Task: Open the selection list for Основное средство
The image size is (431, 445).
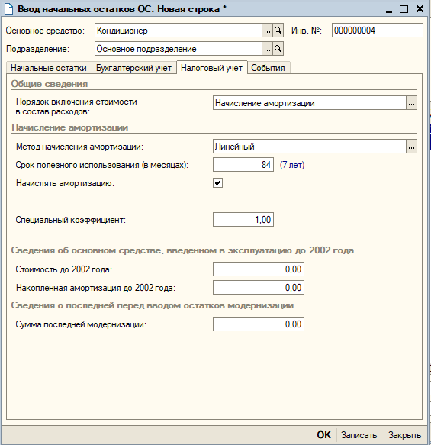Action: click(x=267, y=31)
